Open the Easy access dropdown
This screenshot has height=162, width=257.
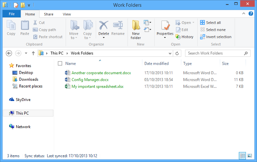tap(147, 30)
